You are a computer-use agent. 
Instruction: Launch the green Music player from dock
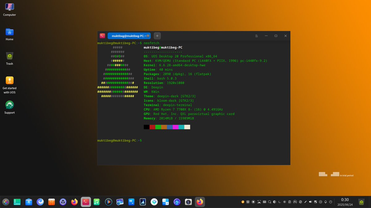97,202
